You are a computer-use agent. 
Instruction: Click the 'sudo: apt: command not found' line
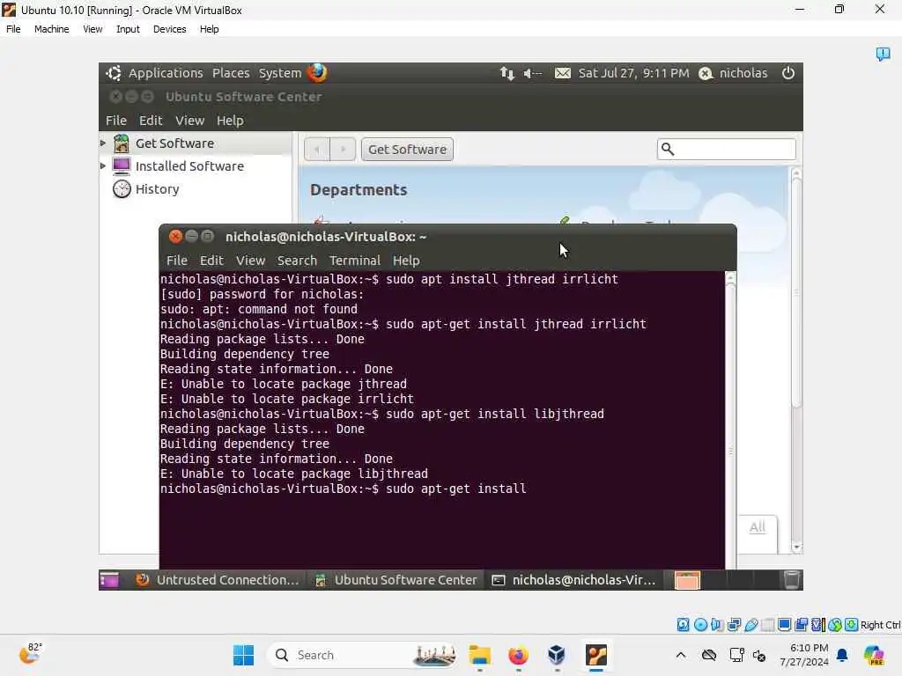point(259,309)
